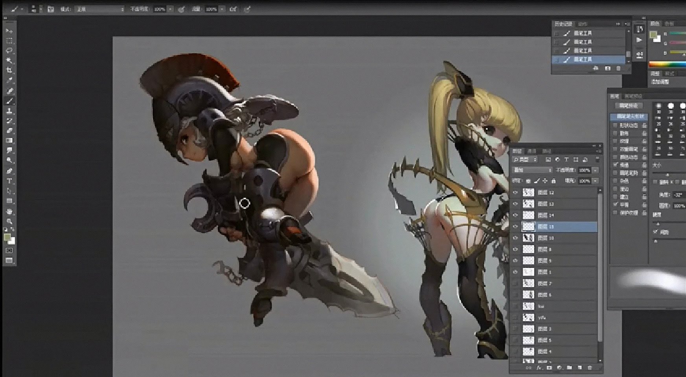Screen dimensions: 686x377
Task: Enable the 纹理 checkbox in the Brush panel
Action: point(614,141)
